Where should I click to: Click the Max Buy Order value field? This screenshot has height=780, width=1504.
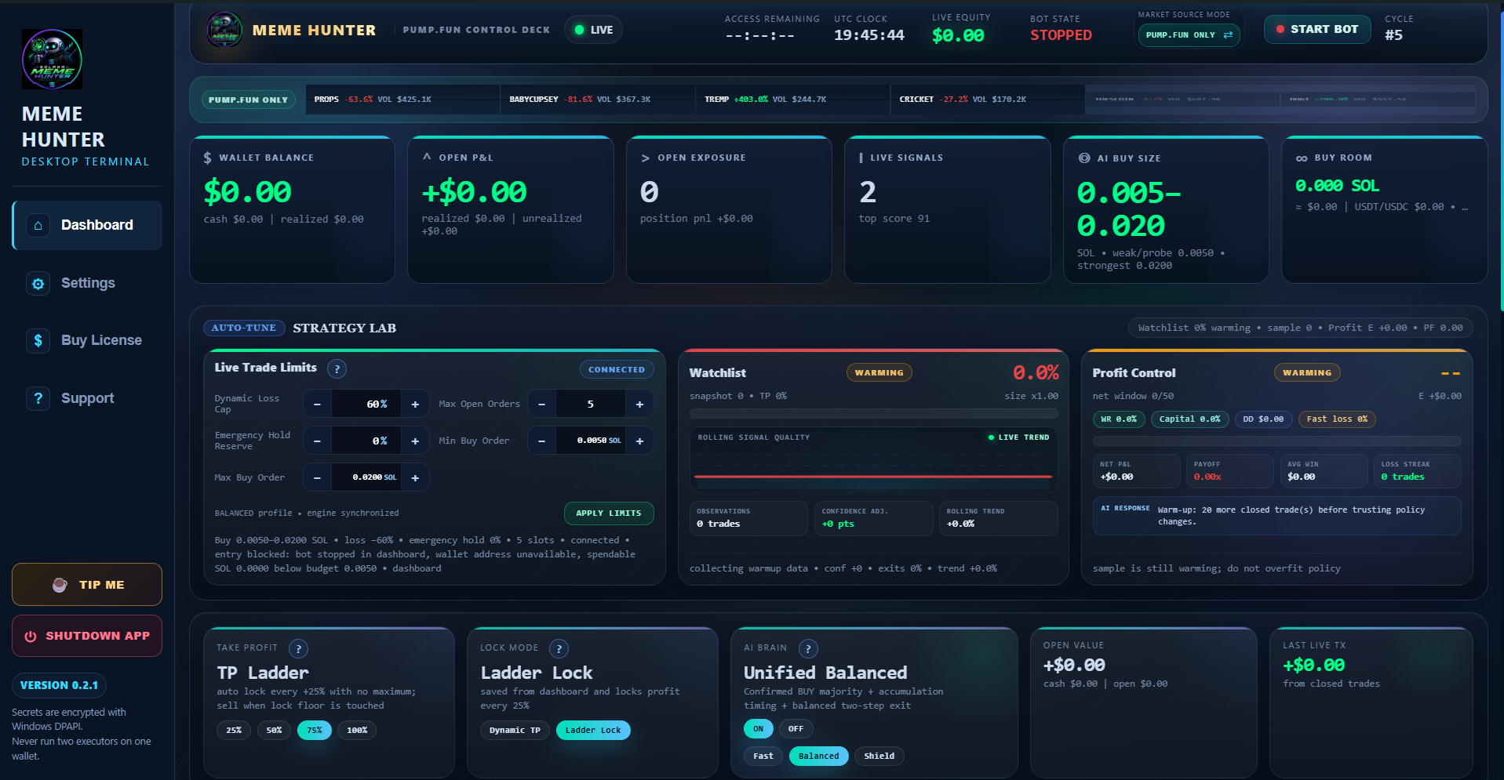366,477
